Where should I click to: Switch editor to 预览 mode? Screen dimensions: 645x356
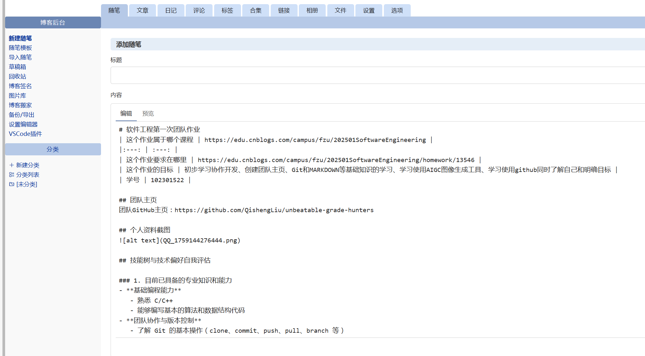pyautogui.click(x=148, y=113)
